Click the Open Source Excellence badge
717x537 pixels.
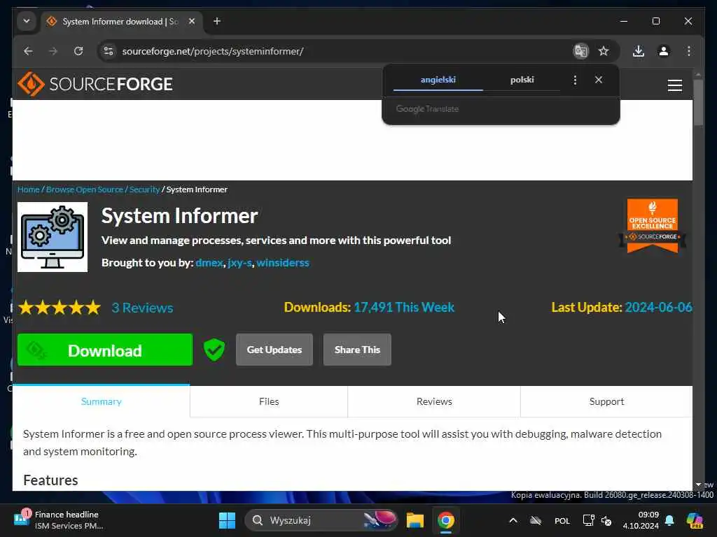click(652, 226)
